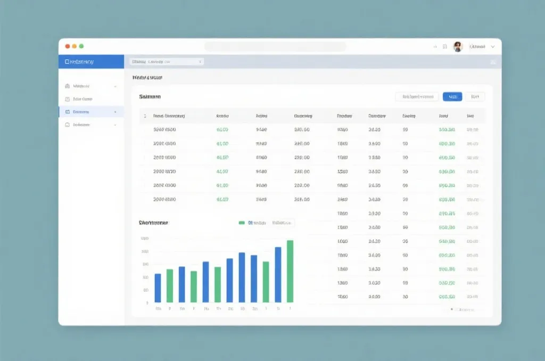Select the second sidebar menu item

(x=92, y=99)
